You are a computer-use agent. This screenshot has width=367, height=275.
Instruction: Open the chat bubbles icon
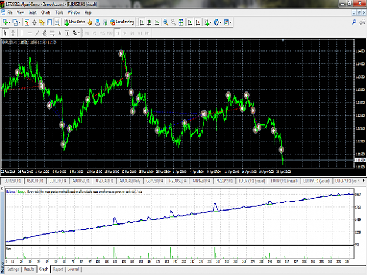(x=362, y=22)
